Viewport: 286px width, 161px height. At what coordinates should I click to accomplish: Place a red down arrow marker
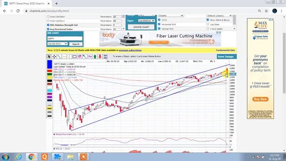(x=100, y=57)
